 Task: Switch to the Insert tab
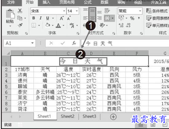46,2
